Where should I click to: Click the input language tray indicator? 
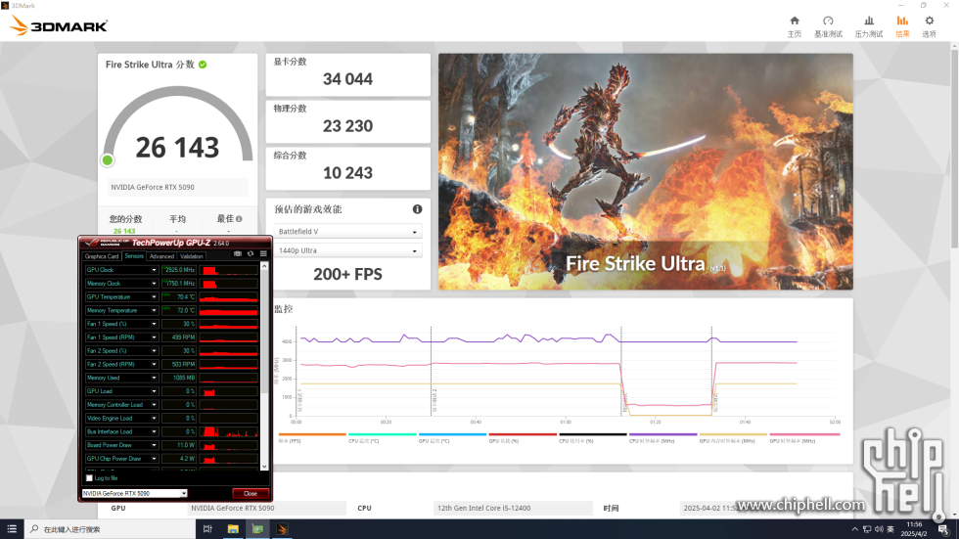tap(890, 529)
